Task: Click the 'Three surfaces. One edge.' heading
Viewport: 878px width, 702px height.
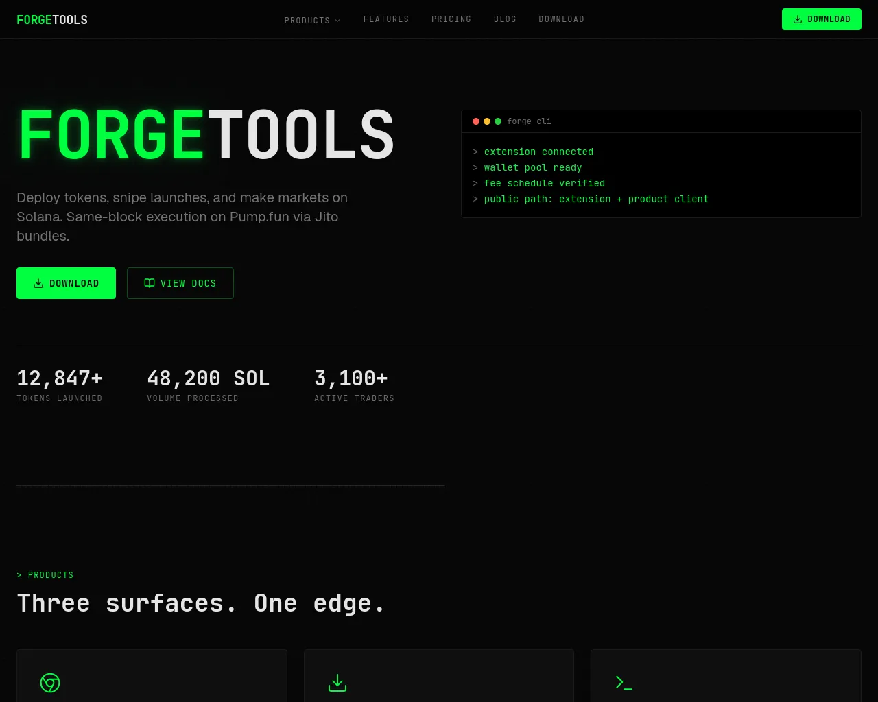Action: click(201, 603)
